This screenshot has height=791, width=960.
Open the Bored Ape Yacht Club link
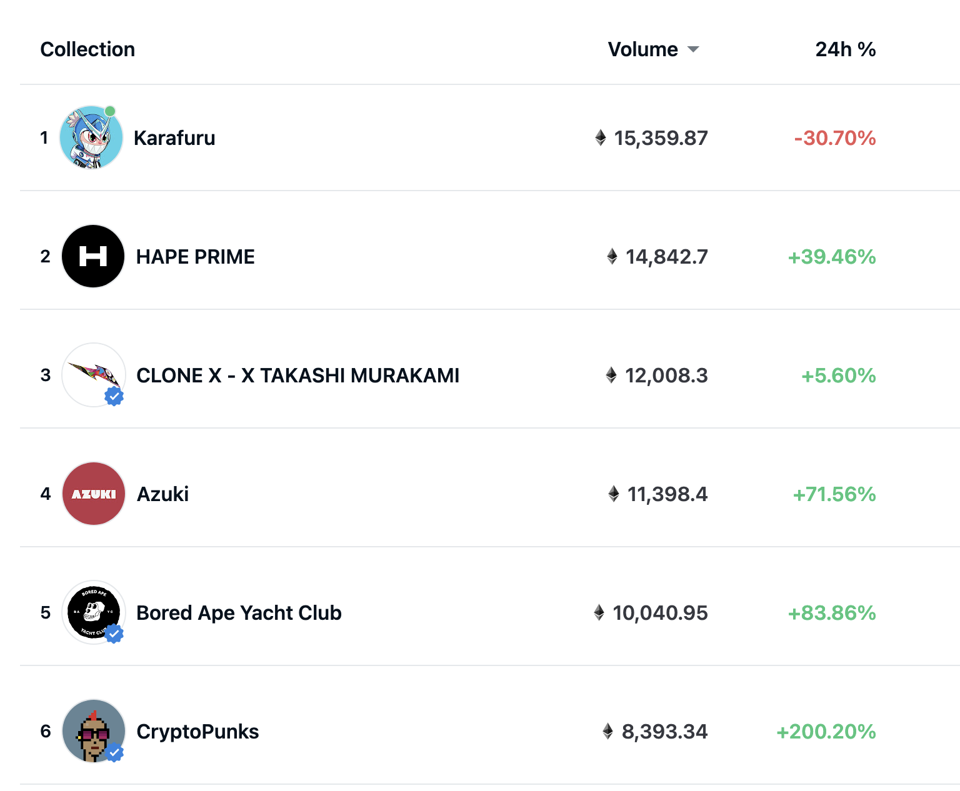[239, 613]
